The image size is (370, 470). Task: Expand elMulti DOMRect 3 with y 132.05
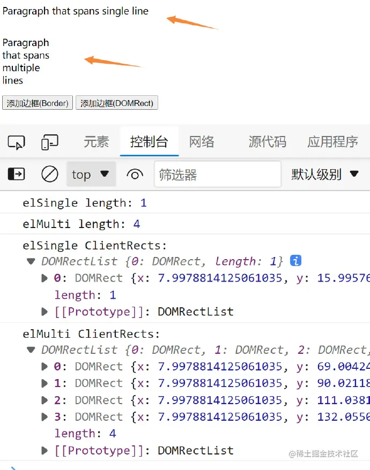click(x=45, y=416)
